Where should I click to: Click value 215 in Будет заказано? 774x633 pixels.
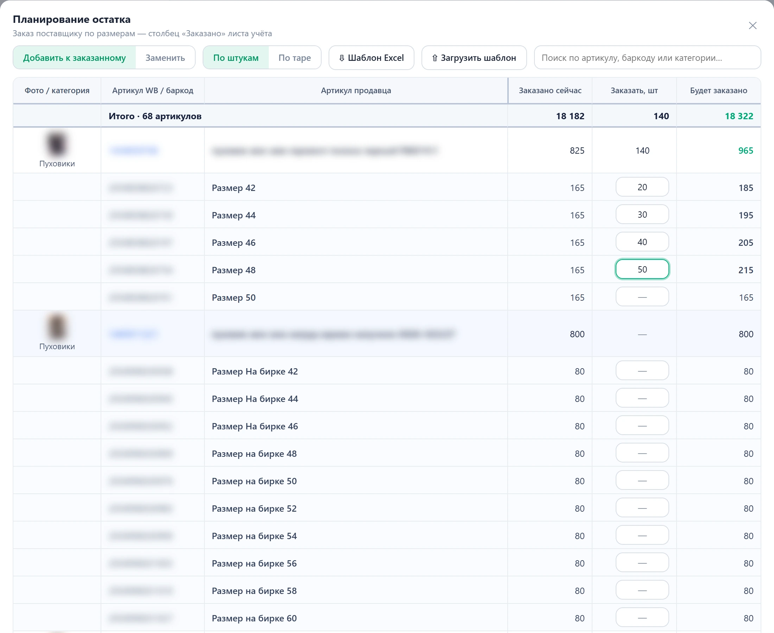tap(746, 270)
